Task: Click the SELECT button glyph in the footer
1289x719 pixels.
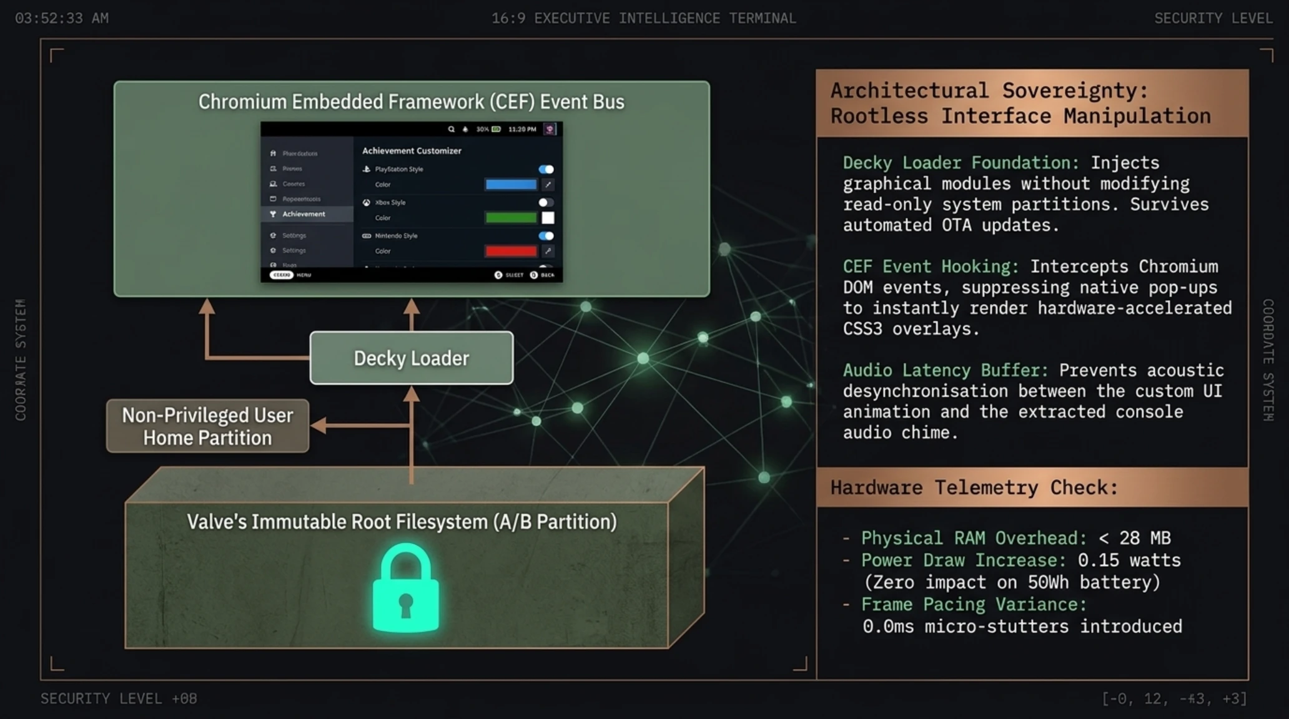Action: (x=498, y=275)
